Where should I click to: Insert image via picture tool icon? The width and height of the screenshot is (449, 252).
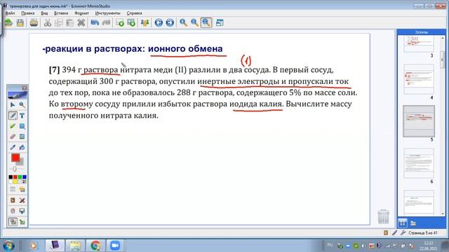[22, 136]
